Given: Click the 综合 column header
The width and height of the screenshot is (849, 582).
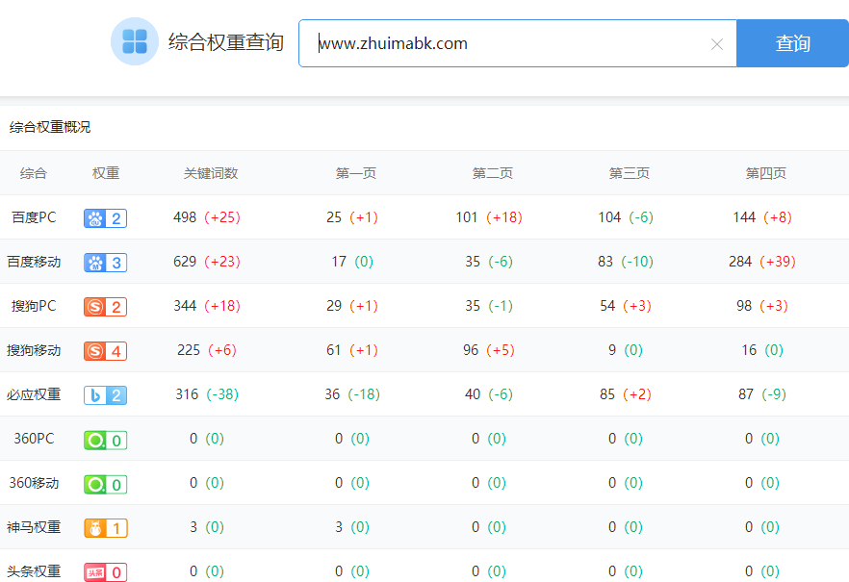Looking at the screenshot, I should point(34,173).
